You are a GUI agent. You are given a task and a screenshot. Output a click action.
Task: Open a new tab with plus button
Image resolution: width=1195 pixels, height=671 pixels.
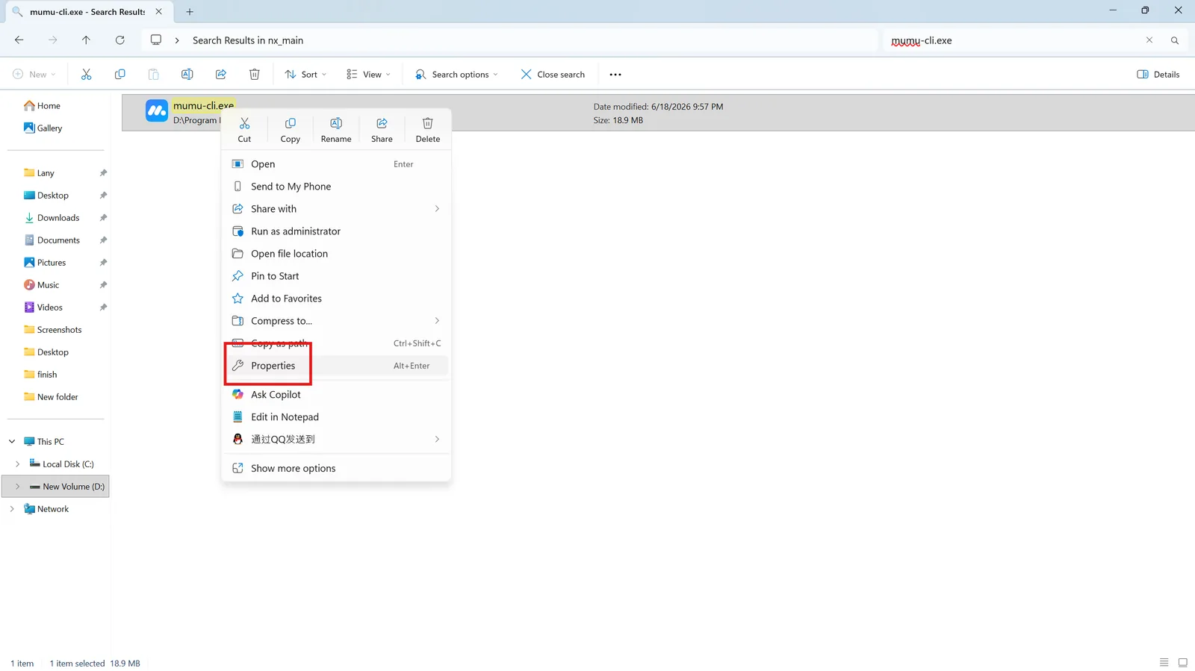tap(190, 12)
